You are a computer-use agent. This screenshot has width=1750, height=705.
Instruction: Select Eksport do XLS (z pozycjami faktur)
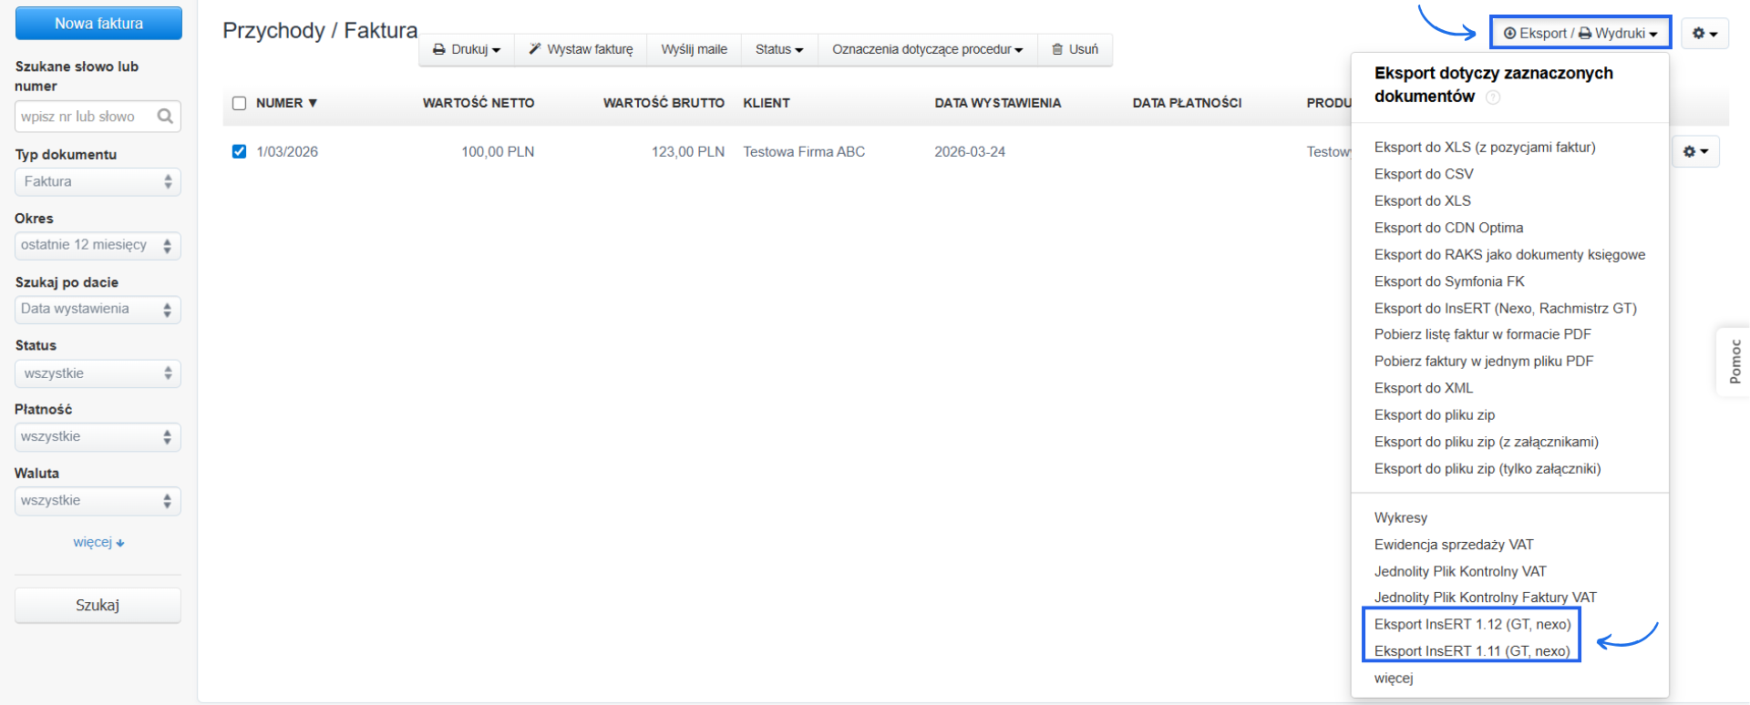[1485, 148]
